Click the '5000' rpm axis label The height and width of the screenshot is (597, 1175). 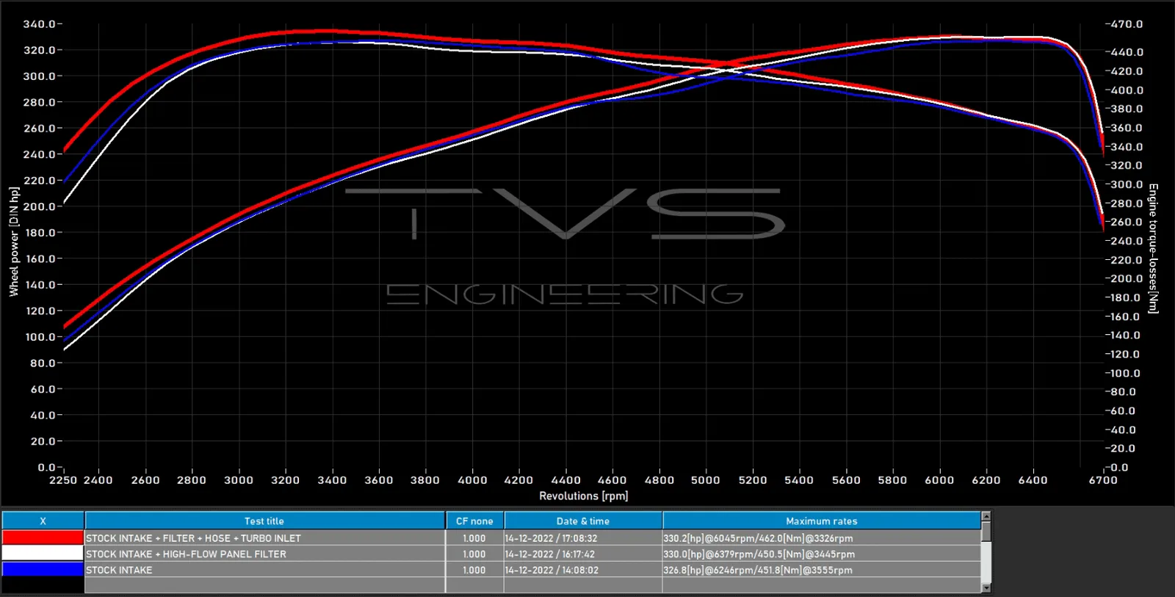click(706, 480)
